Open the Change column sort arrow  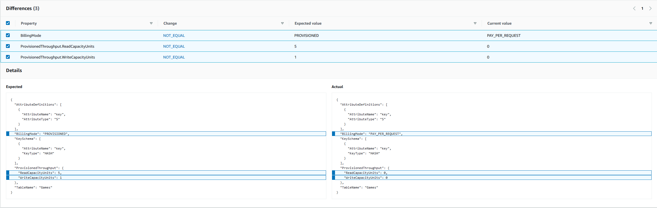(282, 23)
